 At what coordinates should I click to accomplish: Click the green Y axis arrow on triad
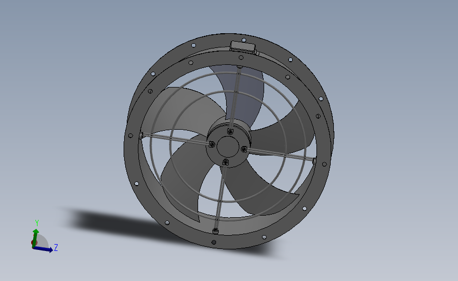point(35,237)
